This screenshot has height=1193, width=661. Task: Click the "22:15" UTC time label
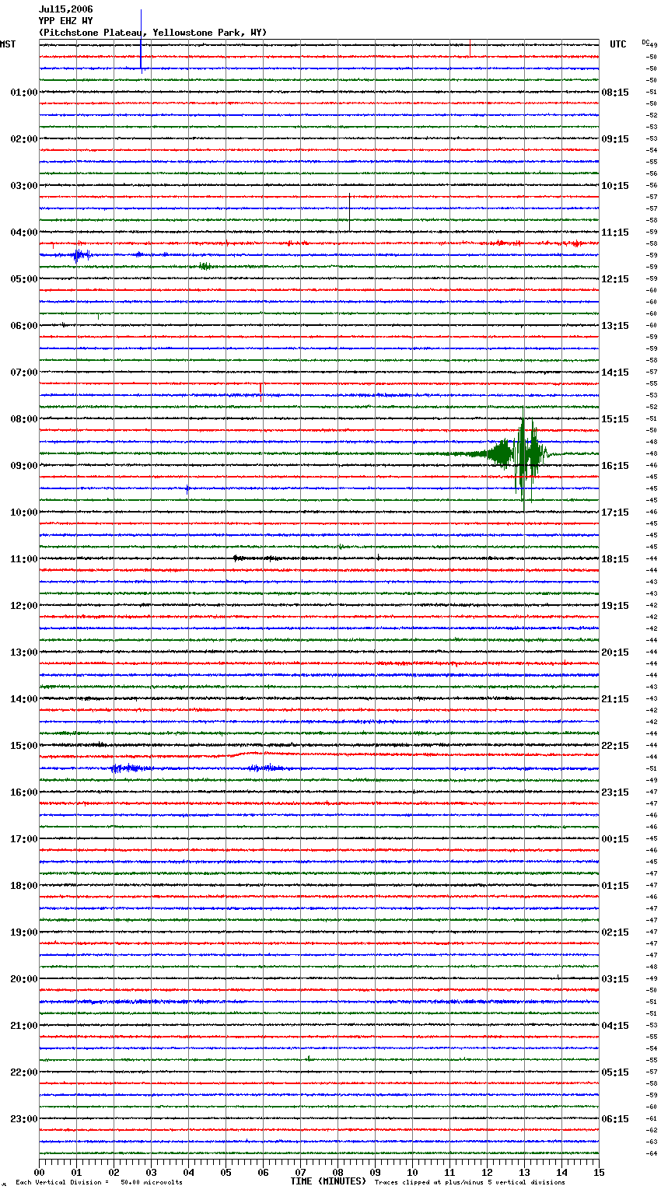(x=615, y=746)
